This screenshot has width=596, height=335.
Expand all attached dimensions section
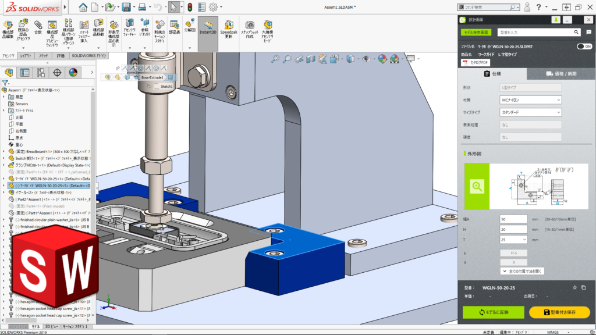coord(522,271)
